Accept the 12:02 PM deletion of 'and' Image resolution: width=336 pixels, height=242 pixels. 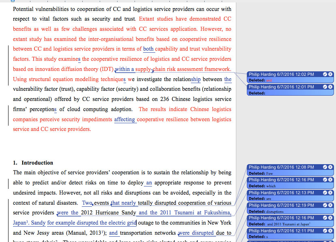pos(325,74)
